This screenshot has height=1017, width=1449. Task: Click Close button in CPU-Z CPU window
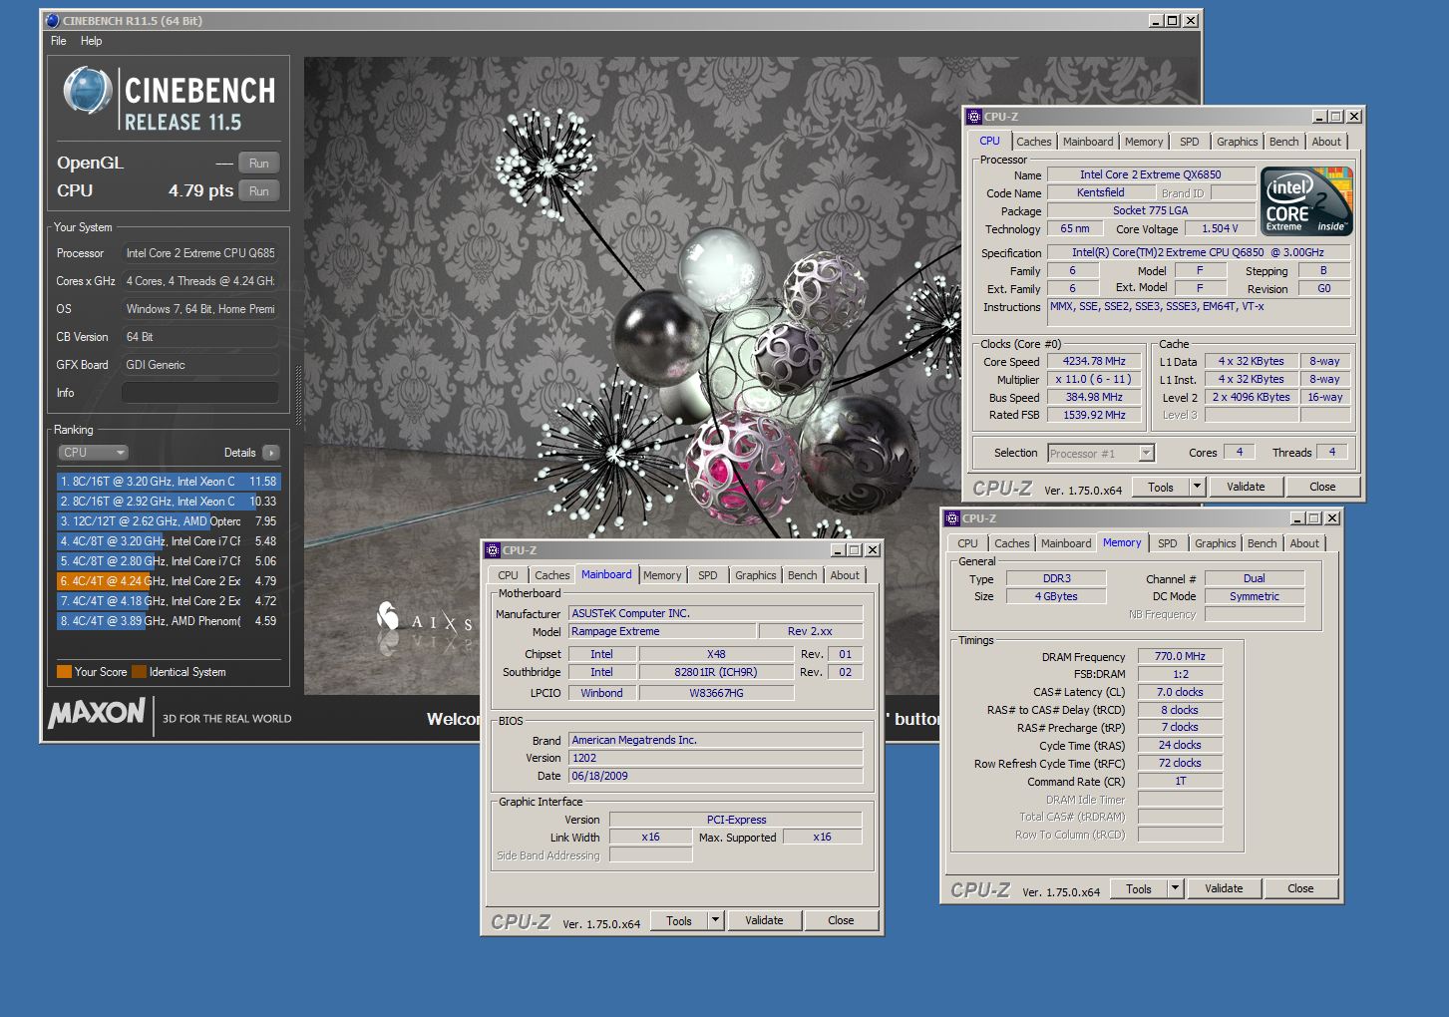[1322, 487]
